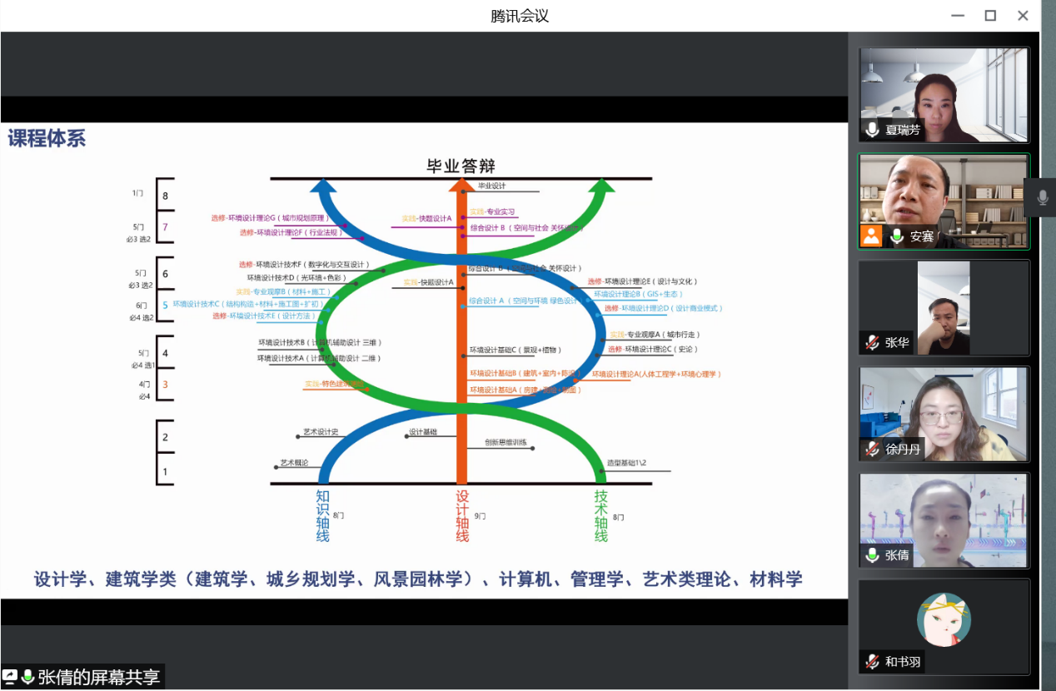Screen dimensions: 1056x691
Task: Click 张倩's microphone icon in participant tile
Action: tap(872, 555)
